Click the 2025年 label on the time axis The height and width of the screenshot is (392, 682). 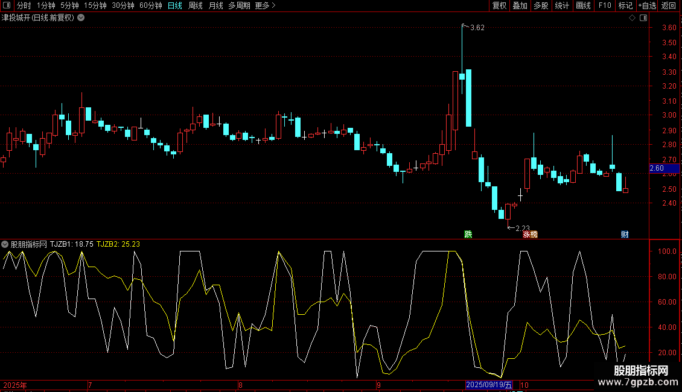[x=15, y=385]
